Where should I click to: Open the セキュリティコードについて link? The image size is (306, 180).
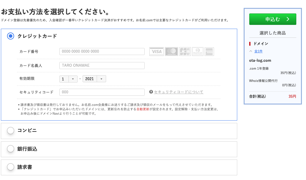tap(178, 92)
